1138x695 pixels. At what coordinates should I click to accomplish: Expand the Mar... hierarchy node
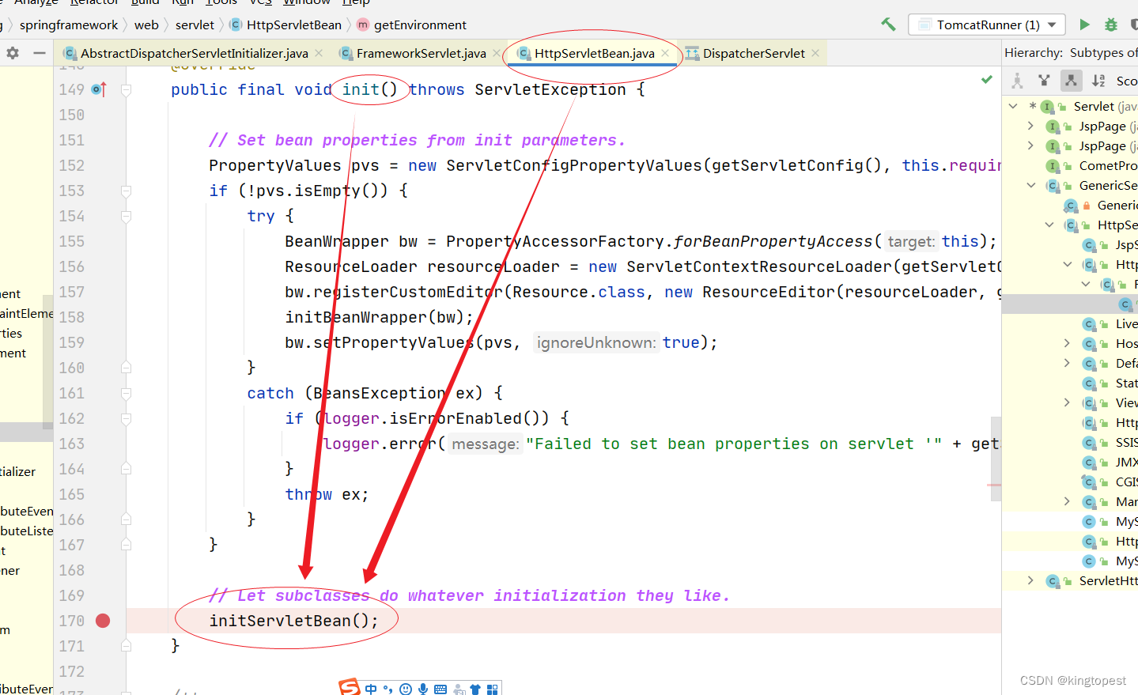[x=1067, y=501]
